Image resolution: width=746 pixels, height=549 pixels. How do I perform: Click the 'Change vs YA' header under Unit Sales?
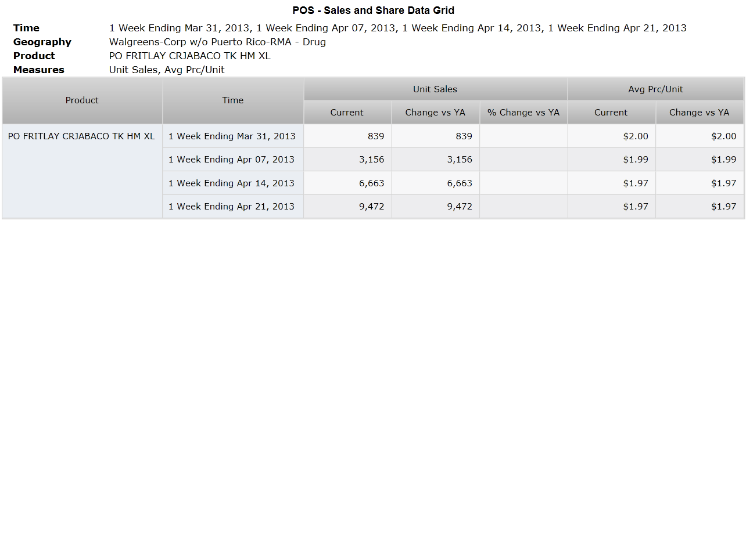435,113
